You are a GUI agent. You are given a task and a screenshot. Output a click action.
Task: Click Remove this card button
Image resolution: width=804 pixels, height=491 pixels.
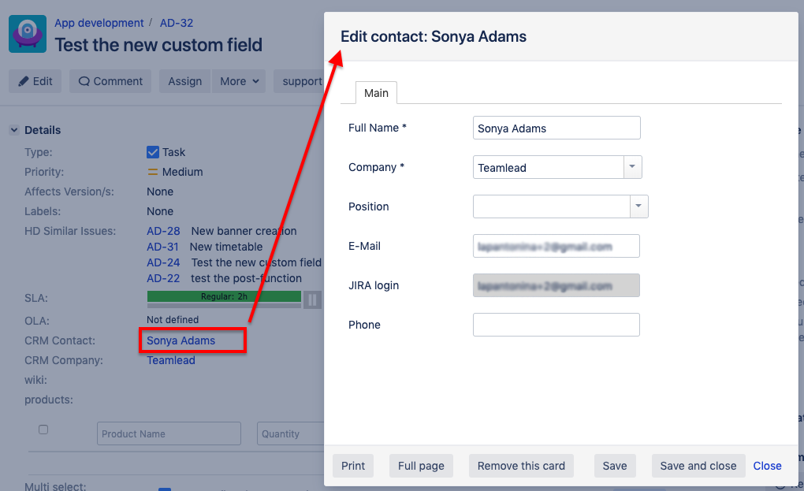[521, 466]
